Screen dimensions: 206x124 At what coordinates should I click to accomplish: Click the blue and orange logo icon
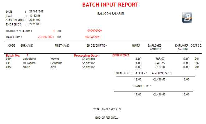tap(187, 17)
